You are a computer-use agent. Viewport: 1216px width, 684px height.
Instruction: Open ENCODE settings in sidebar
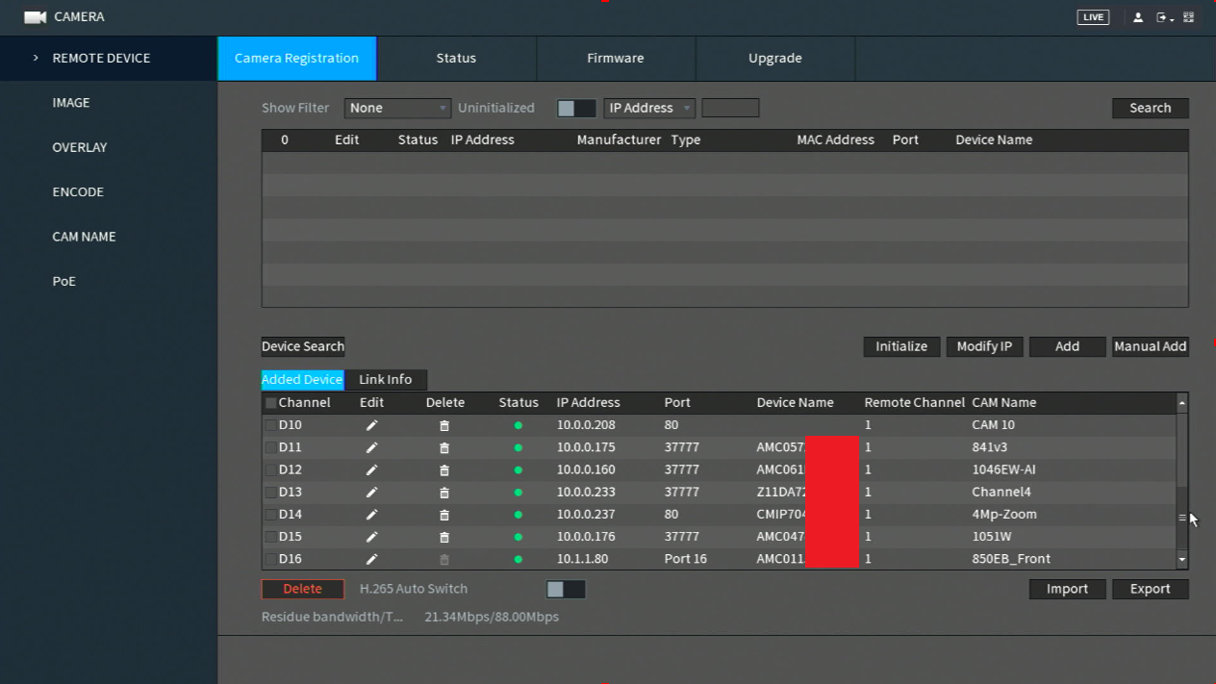point(78,192)
